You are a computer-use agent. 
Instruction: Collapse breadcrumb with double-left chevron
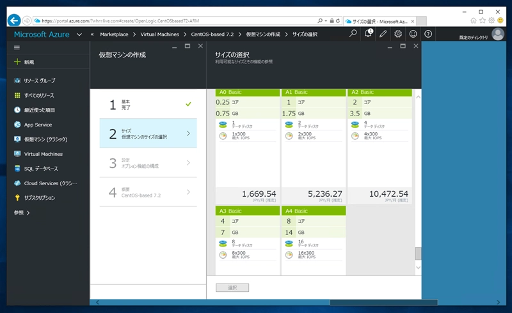(92, 34)
